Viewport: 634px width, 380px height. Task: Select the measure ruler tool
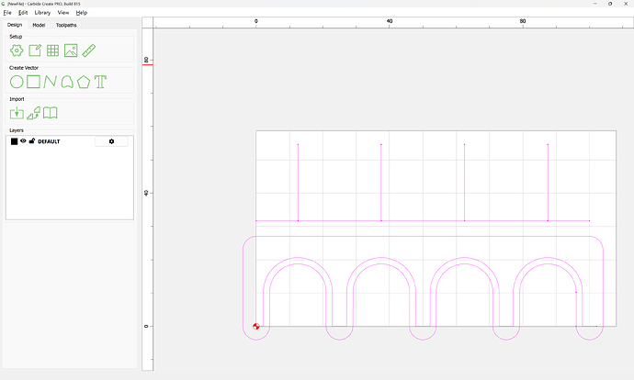point(88,50)
